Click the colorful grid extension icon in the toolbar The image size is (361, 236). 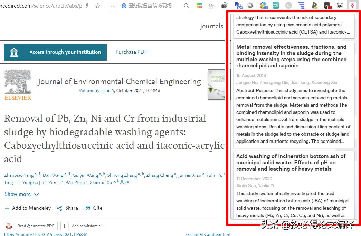pyautogui.click(x=199, y=5)
